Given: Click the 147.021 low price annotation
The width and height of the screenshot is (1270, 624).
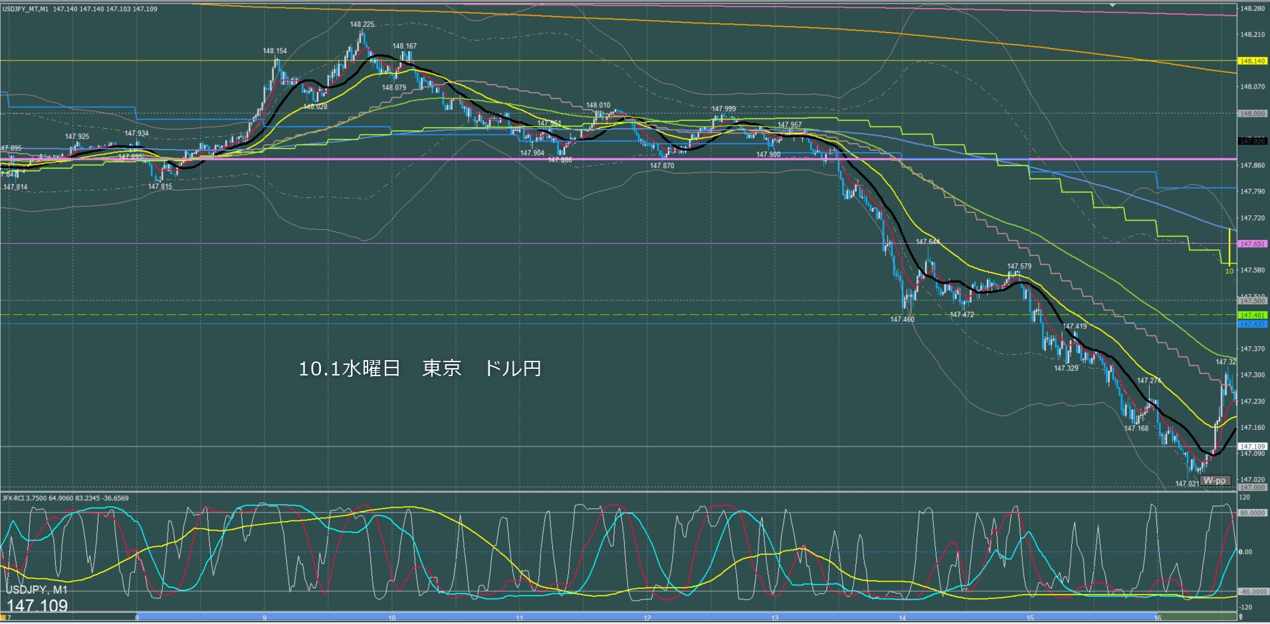Looking at the screenshot, I should (1187, 484).
